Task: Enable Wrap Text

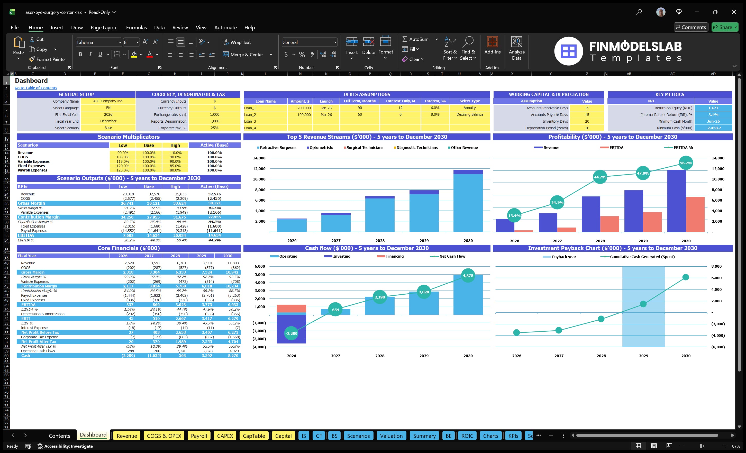Action: point(237,42)
